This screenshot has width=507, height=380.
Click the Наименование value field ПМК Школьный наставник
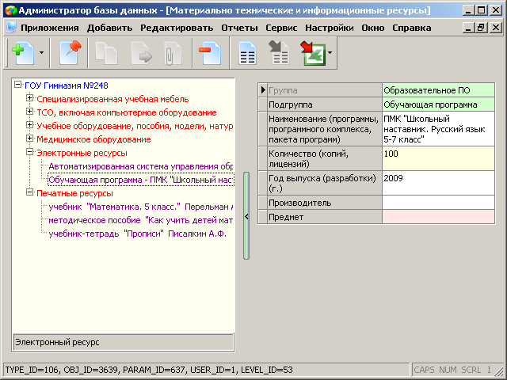pos(438,129)
